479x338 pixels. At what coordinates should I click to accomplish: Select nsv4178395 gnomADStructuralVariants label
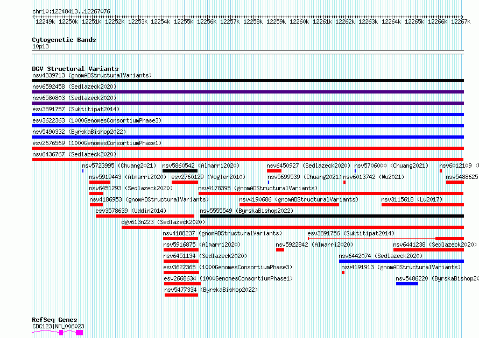coord(258,188)
